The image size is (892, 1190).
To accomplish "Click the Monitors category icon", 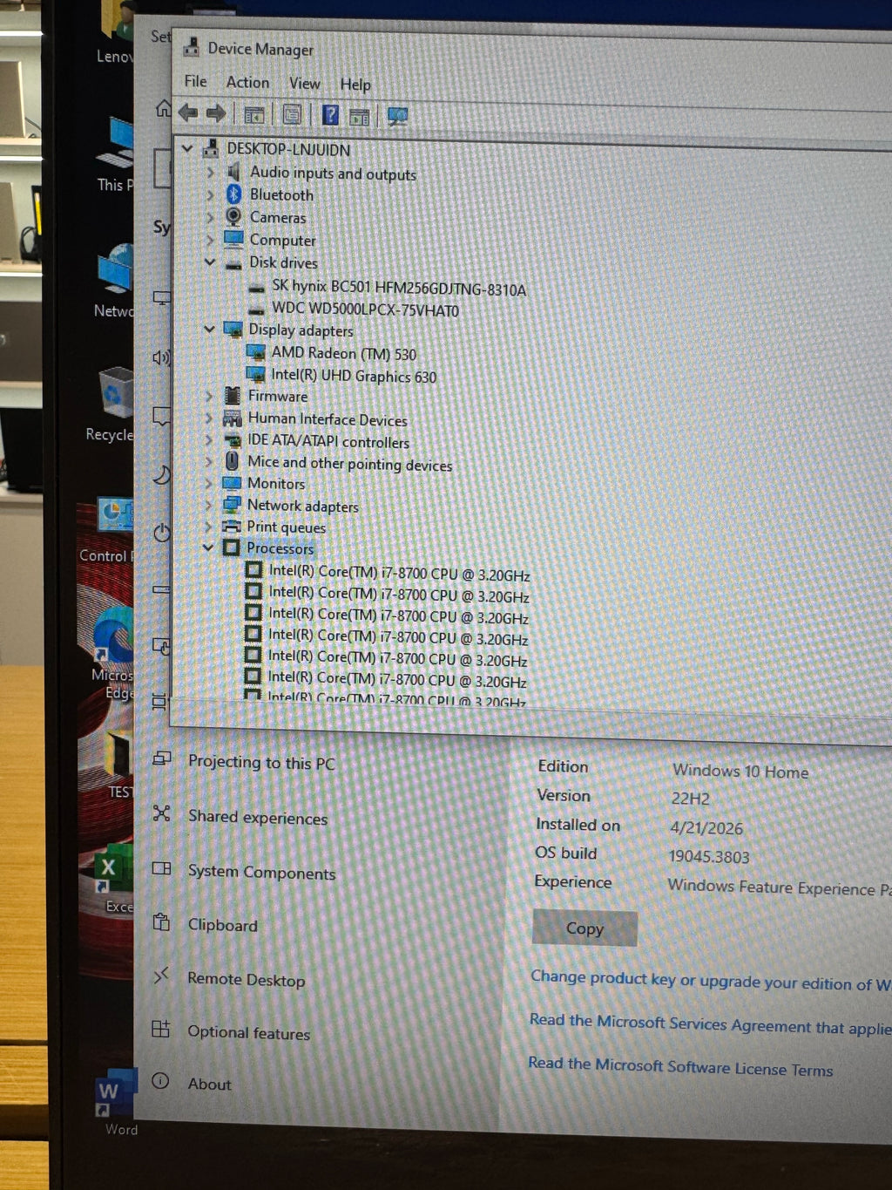I will (x=232, y=483).
